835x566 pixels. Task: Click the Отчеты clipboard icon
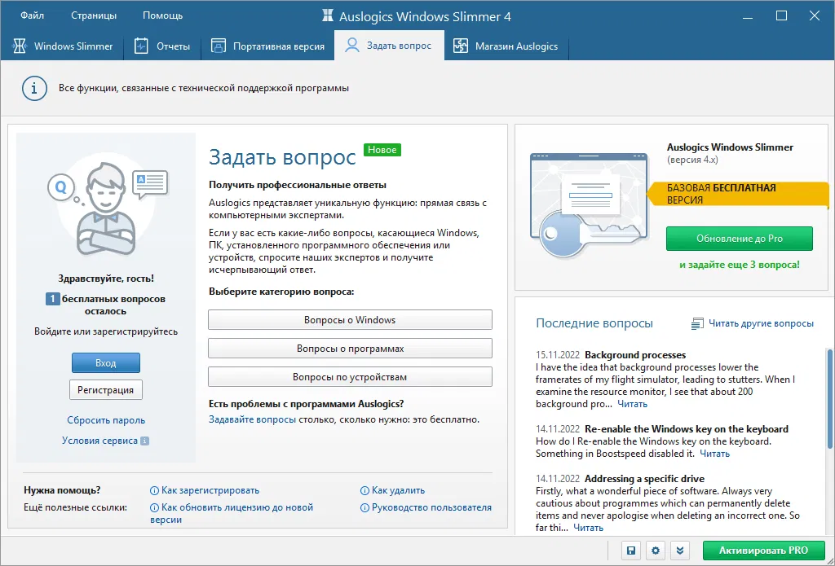tap(141, 46)
